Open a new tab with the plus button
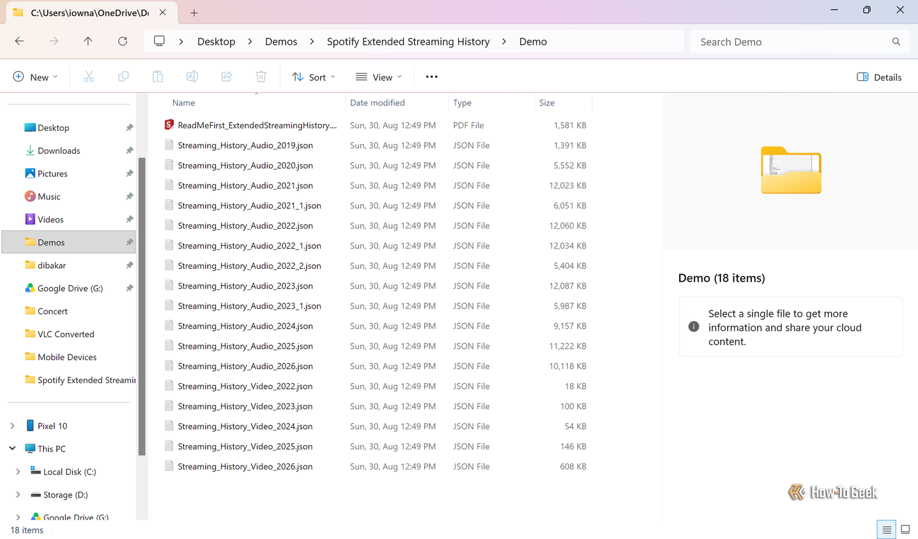Viewport: 918px width, 539px height. pyautogui.click(x=194, y=13)
